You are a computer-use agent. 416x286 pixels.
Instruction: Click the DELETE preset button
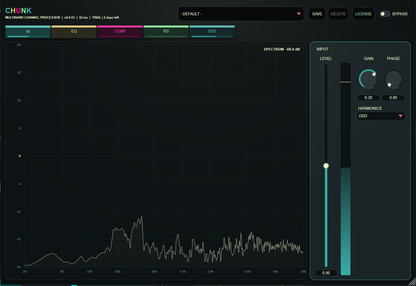click(x=338, y=14)
